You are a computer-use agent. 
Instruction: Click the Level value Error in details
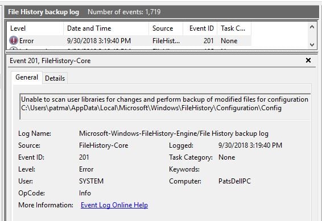click(86, 169)
